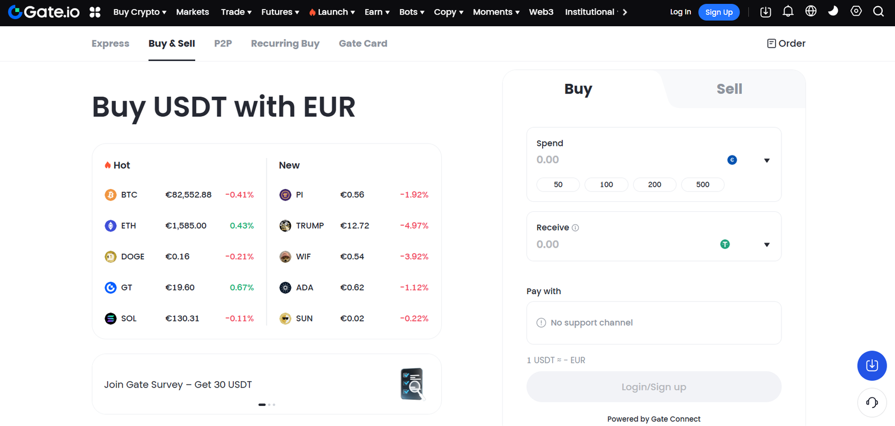Viewport: 895px width, 426px height.
Task: Open the Recurring Buy tab
Action: tap(285, 43)
